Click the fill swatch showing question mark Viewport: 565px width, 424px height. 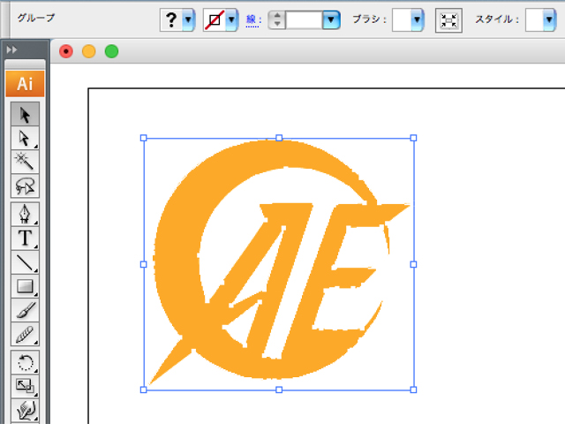171,19
